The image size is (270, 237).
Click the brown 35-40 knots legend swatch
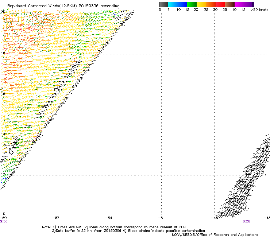(230, 4)
